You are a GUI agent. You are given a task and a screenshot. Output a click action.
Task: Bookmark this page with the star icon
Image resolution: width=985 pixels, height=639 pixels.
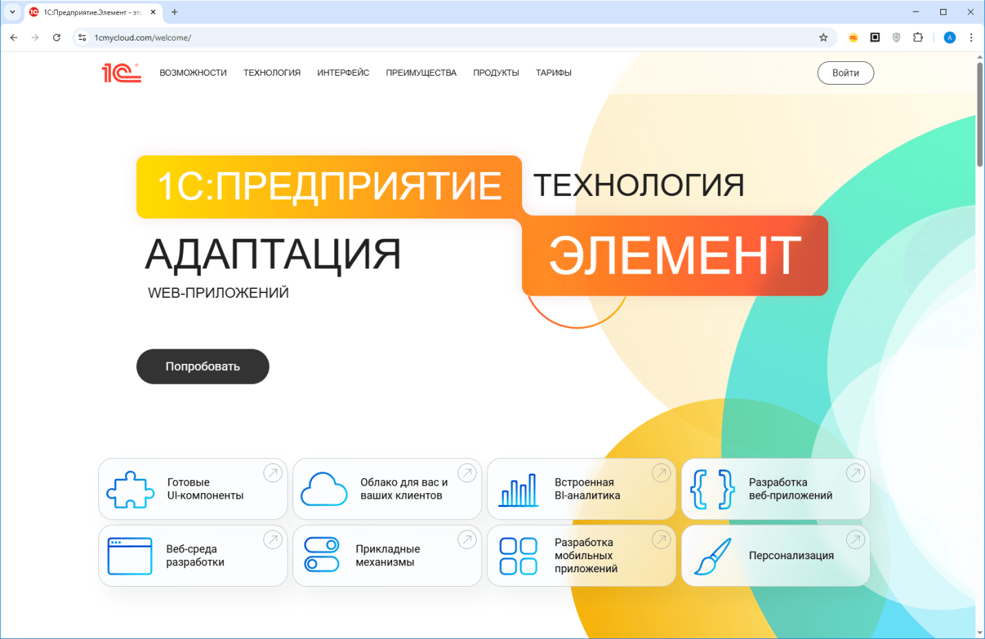[x=823, y=38]
